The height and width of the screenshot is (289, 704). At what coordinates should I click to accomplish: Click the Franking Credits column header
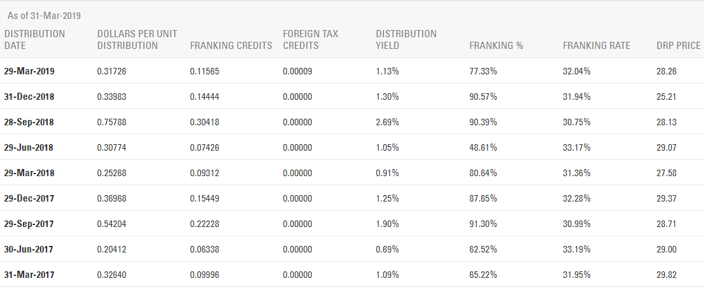231,46
